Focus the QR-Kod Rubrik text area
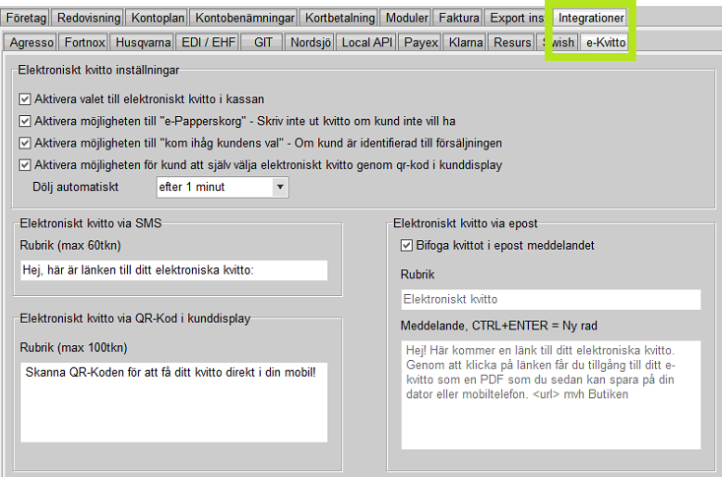Image resolution: width=722 pixels, height=477 pixels. (172, 401)
